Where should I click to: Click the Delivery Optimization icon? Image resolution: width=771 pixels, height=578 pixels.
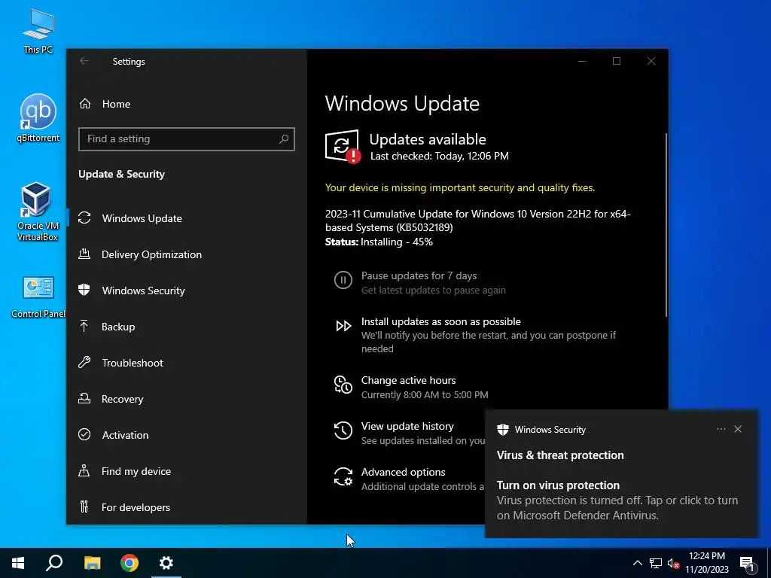[x=84, y=254]
